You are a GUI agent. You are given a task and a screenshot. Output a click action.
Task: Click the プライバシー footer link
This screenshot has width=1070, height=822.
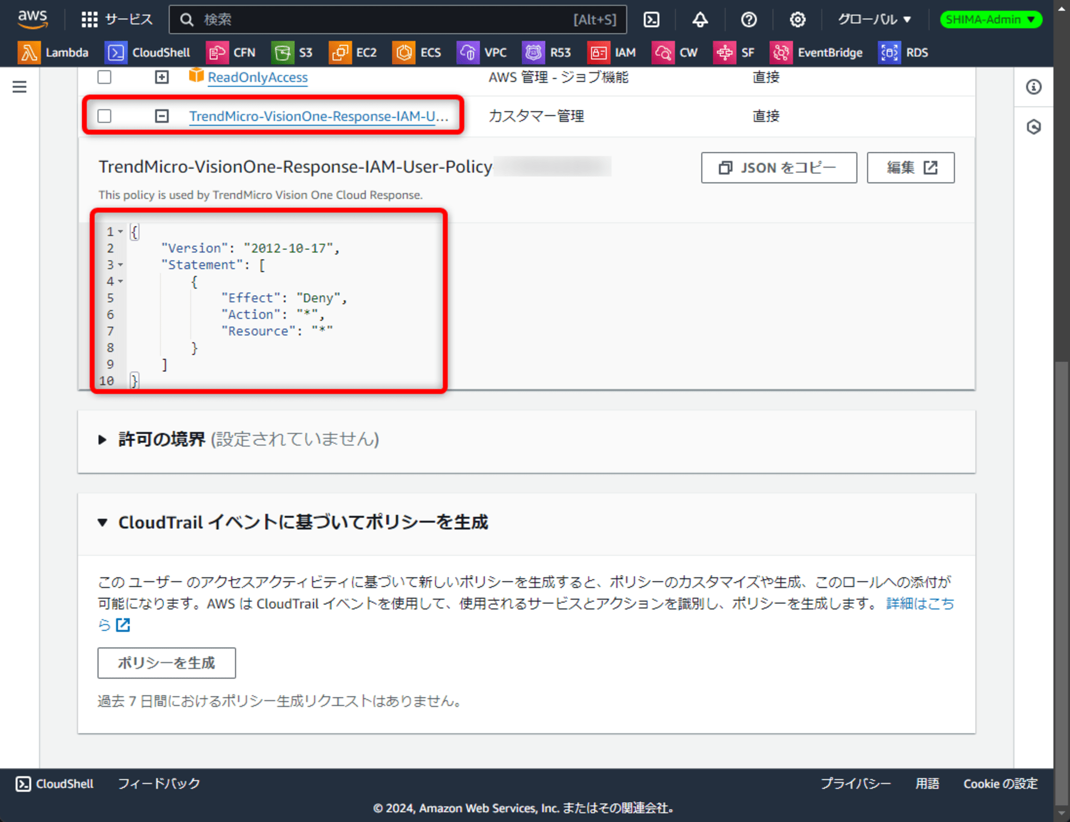coord(856,784)
